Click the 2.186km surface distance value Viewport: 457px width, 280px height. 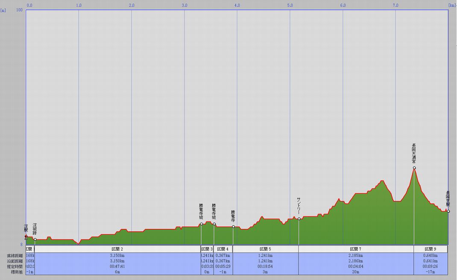pos(356,261)
